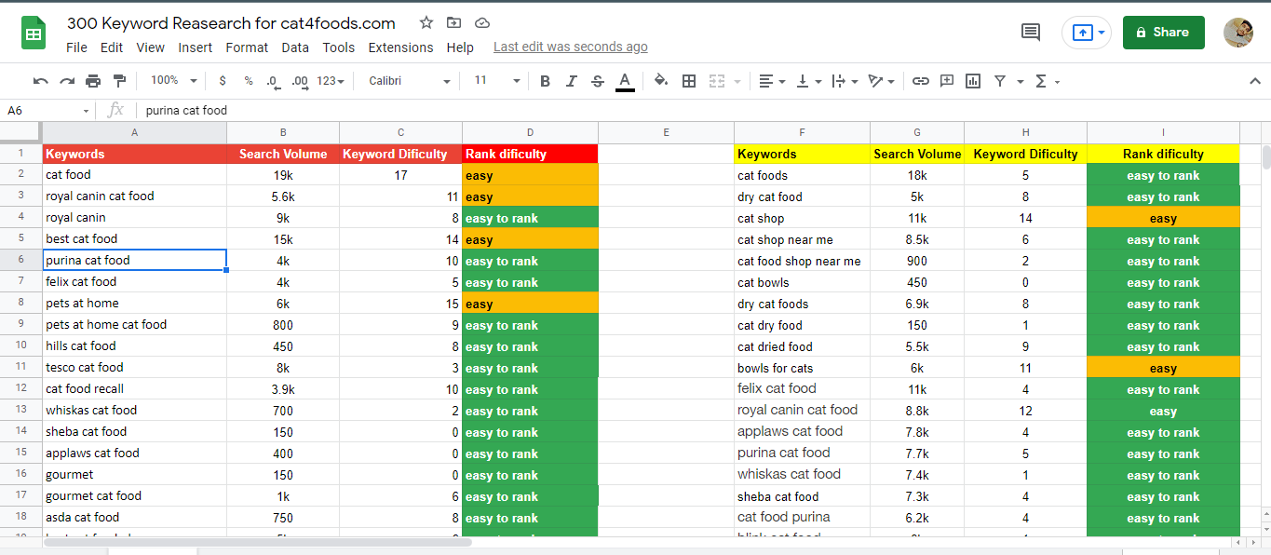This screenshot has width=1271, height=555.
Task: Open the Calibri font dropdown
Action: coord(410,81)
